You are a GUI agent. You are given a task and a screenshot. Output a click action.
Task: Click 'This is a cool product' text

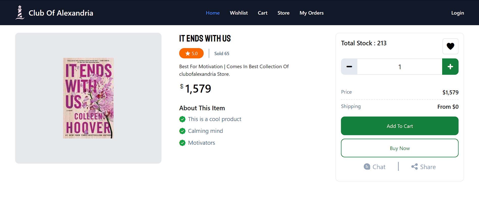click(x=215, y=119)
